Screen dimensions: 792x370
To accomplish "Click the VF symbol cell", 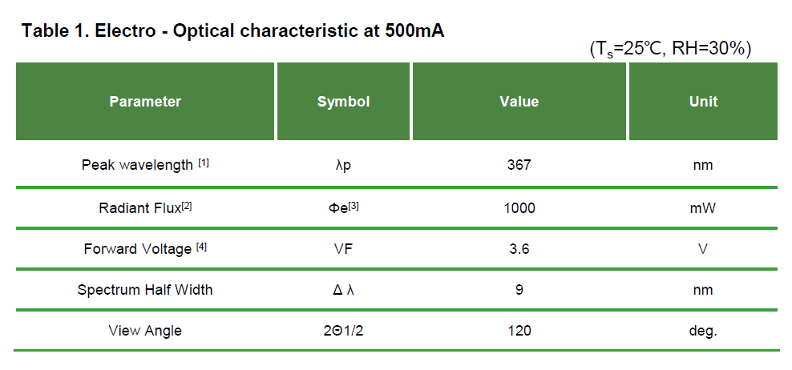I will 343,249.
